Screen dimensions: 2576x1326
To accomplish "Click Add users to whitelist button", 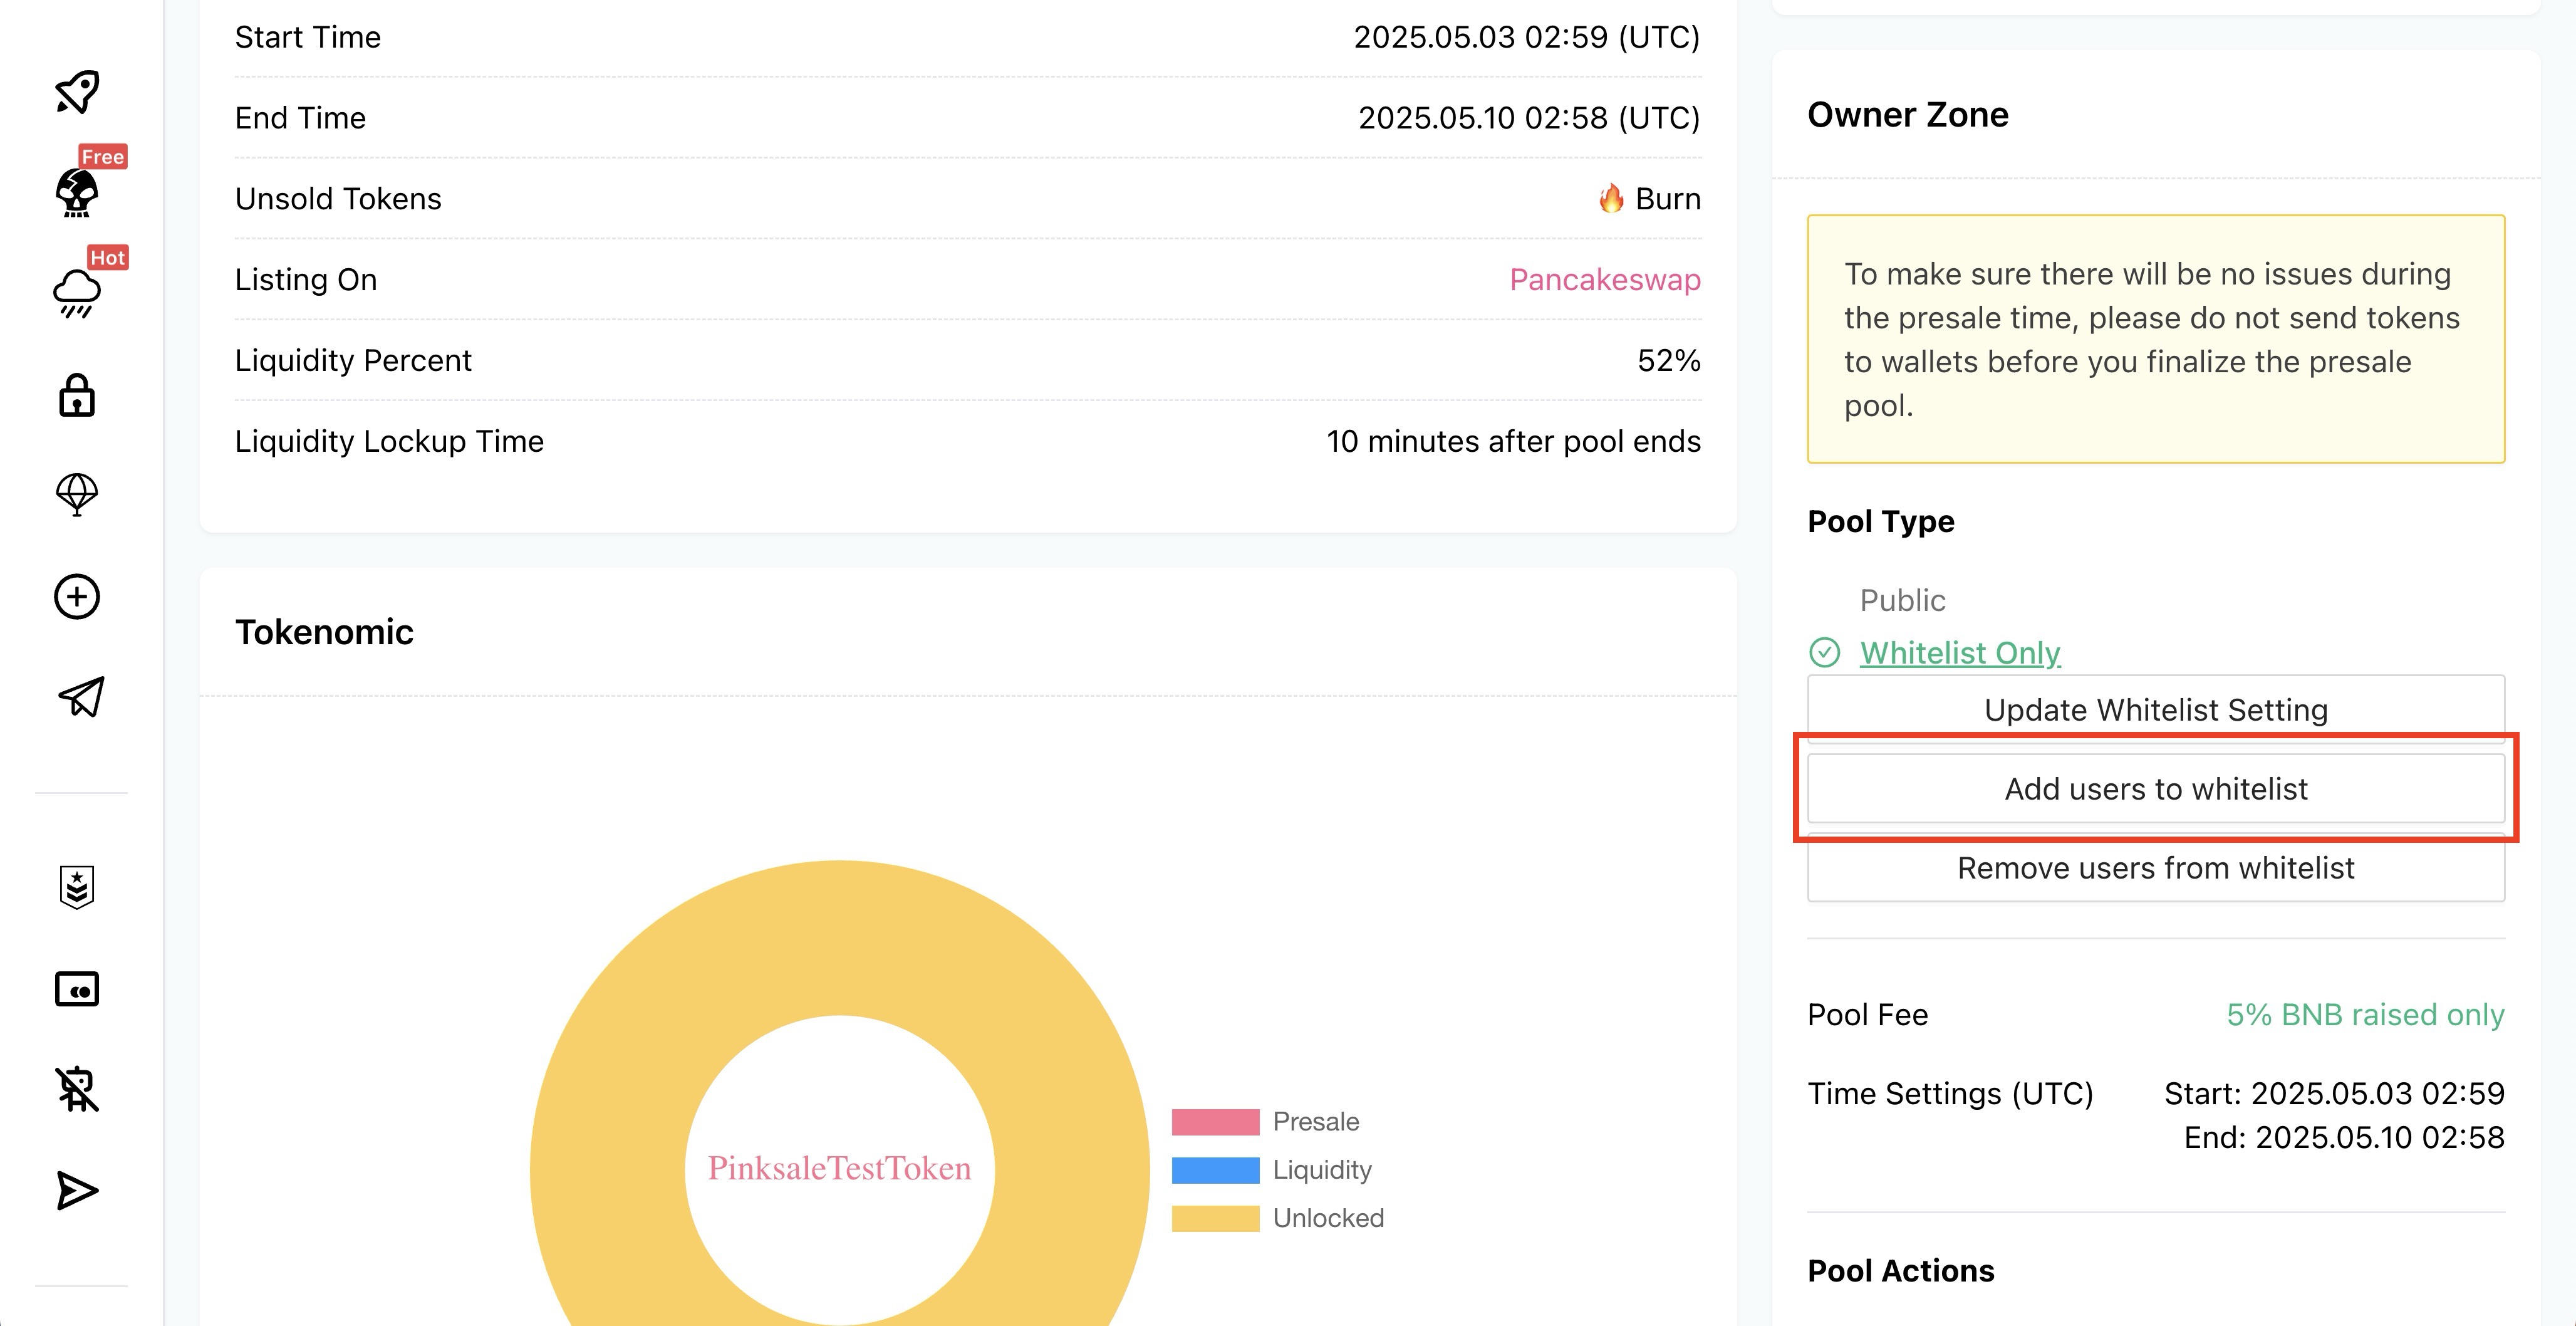I will [x=2156, y=788].
